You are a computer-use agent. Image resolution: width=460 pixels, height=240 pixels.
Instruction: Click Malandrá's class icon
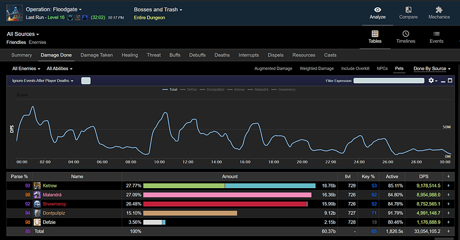tap(37, 195)
